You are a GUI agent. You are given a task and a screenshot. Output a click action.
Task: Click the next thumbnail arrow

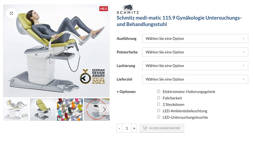(104, 109)
